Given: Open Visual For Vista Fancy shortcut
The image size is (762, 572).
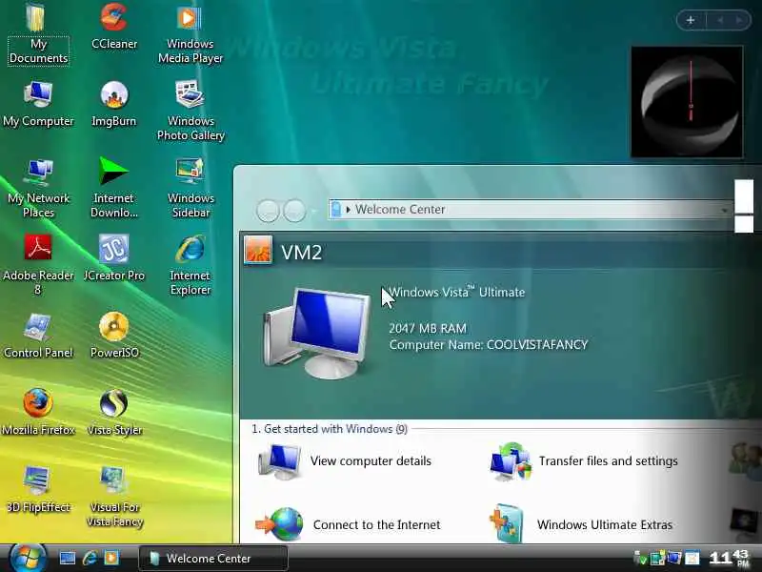Looking at the screenshot, I should (x=114, y=496).
